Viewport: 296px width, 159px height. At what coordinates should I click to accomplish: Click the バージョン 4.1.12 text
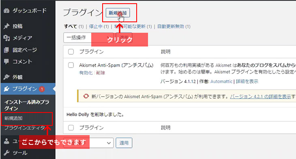pos(178,81)
